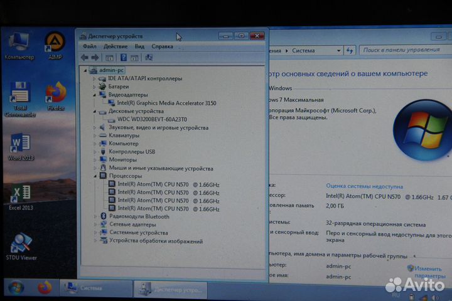Open the Компьютер desktop icon

pos(19,46)
